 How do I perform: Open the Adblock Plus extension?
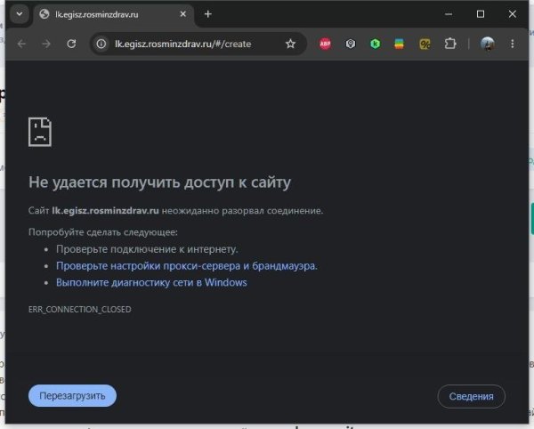coord(325,44)
